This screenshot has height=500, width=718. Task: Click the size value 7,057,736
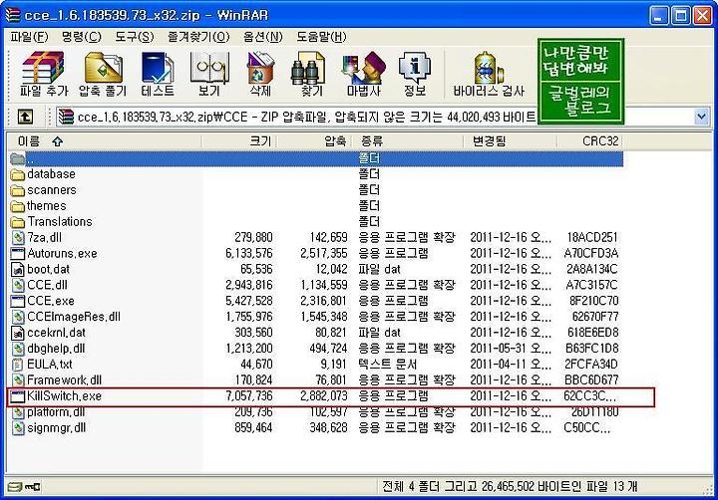pos(248,396)
